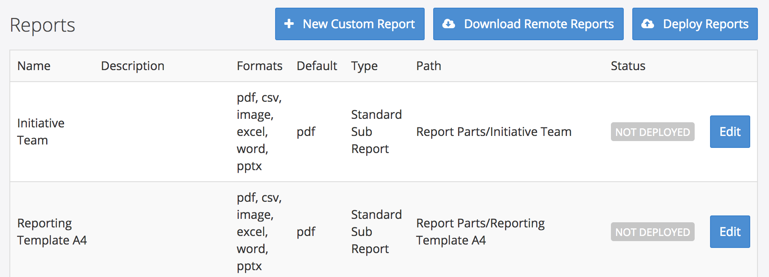Click Reporting Template A4's NOT DEPLOYED badge
Image resolution: width=769 pixels, height=277 pixels.
652,232
